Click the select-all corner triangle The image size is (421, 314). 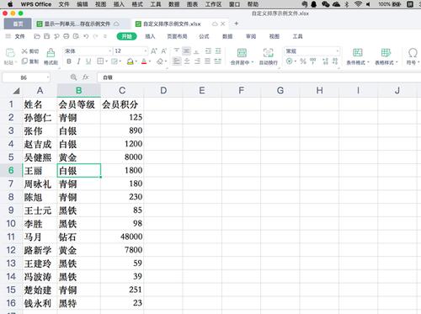tap(17, 91)
